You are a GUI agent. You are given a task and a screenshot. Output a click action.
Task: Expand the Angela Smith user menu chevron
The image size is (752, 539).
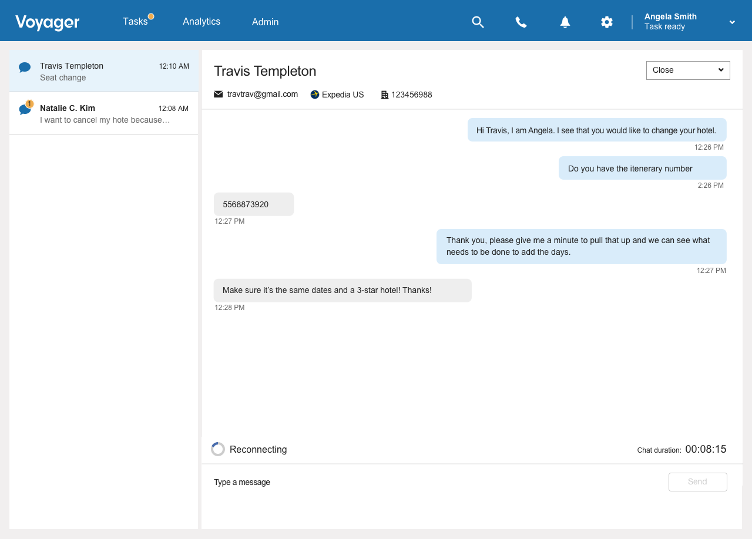732,22
